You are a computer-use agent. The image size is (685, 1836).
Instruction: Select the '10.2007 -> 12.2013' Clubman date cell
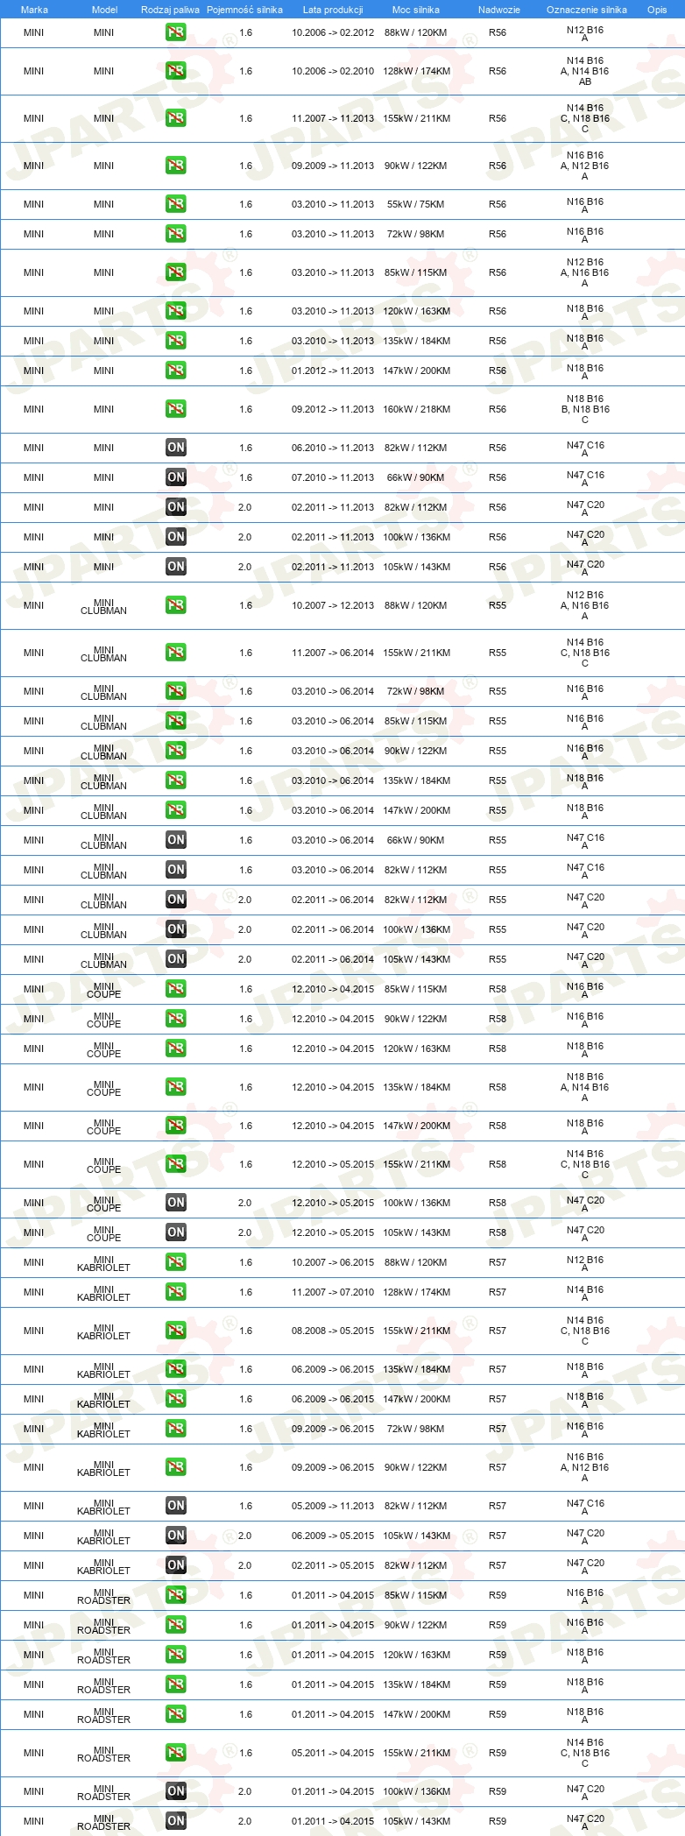333,605
